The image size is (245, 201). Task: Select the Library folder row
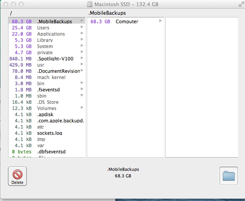[47, 40]
